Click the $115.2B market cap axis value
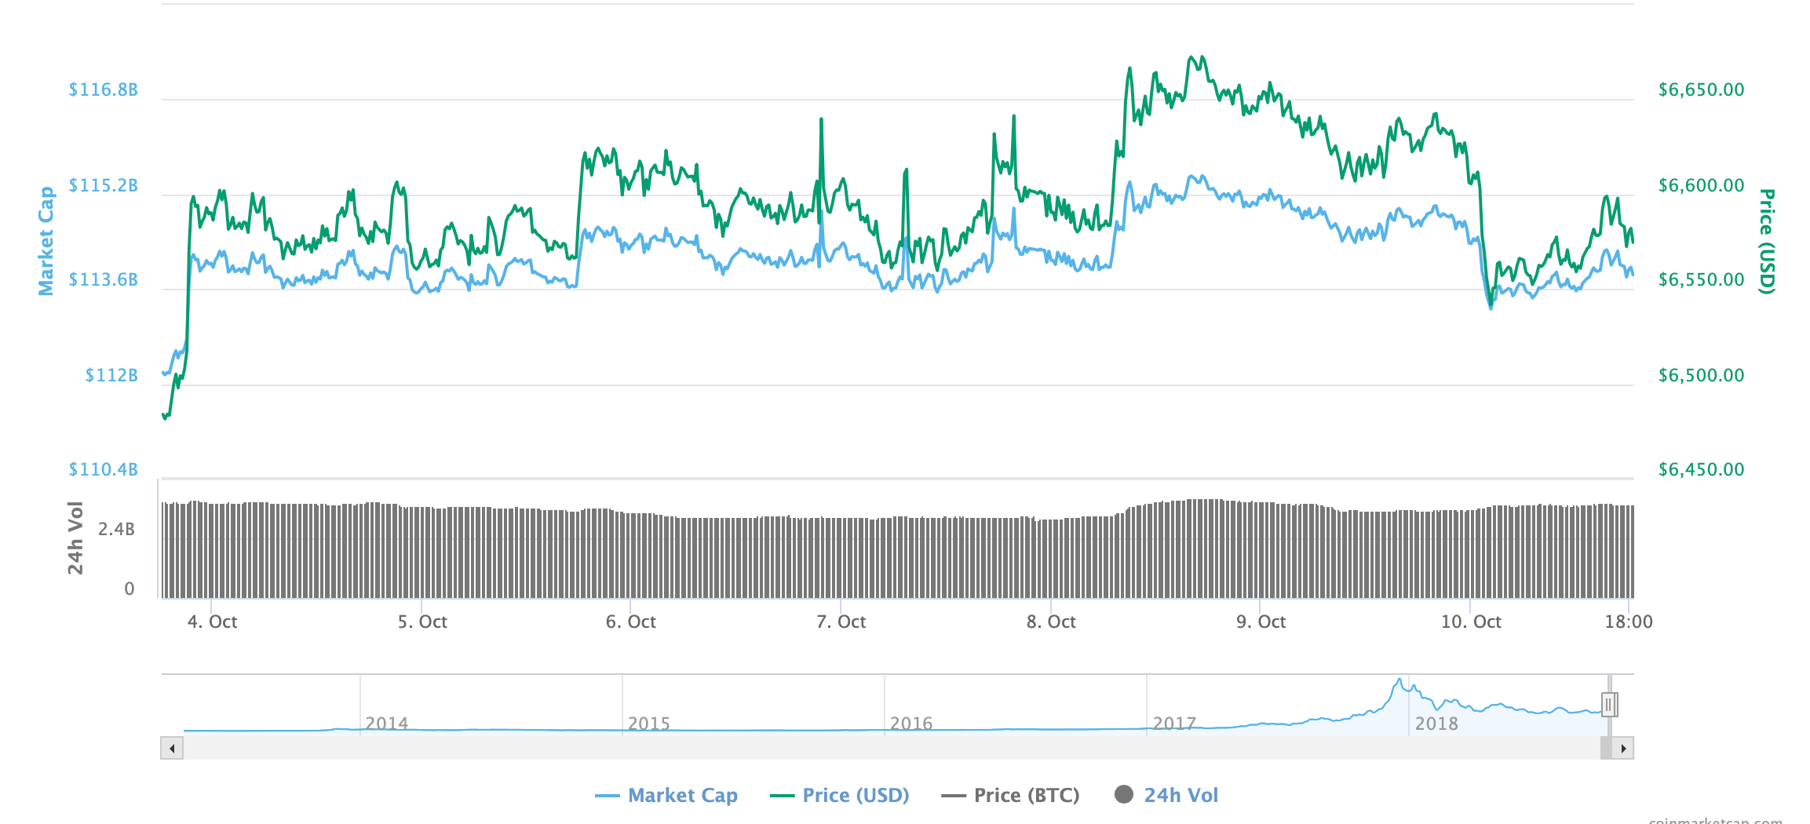The image size is (1810, 824). [104, 185]
